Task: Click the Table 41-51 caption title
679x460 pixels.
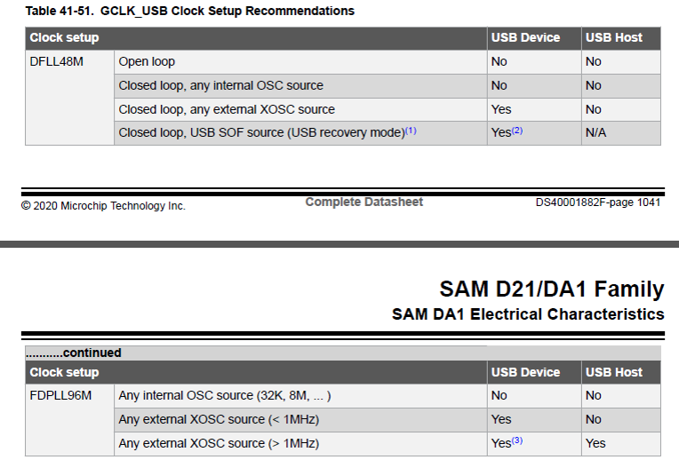Action: click(189, 11)
